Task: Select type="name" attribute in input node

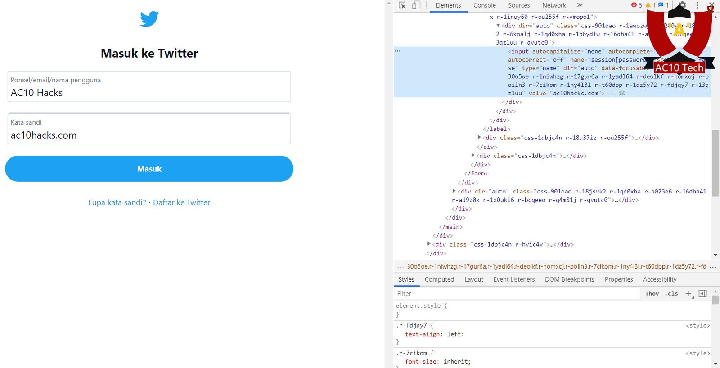Action: pos(541,68)
